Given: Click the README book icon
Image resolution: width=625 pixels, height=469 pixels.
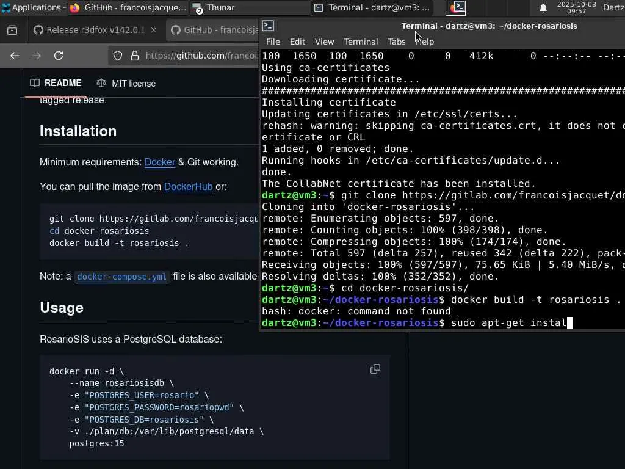Looking at the screenshot, I should click(x=35, y=82).
